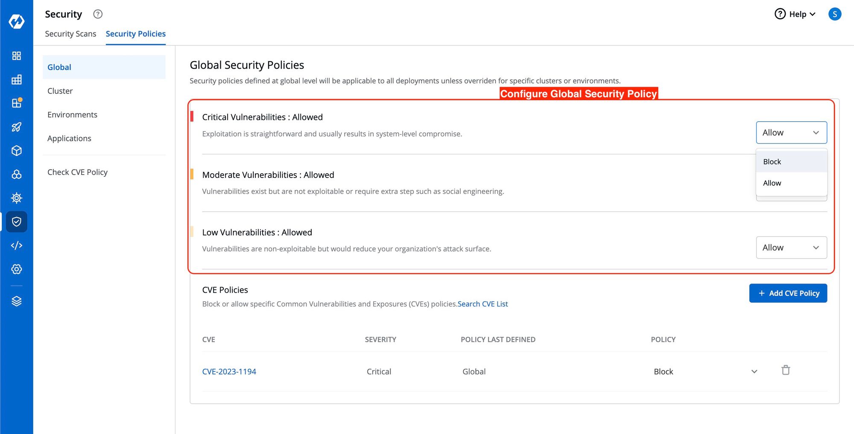
Task: Open the bug icon in sidebar
Action: click(x=17, y=198)
